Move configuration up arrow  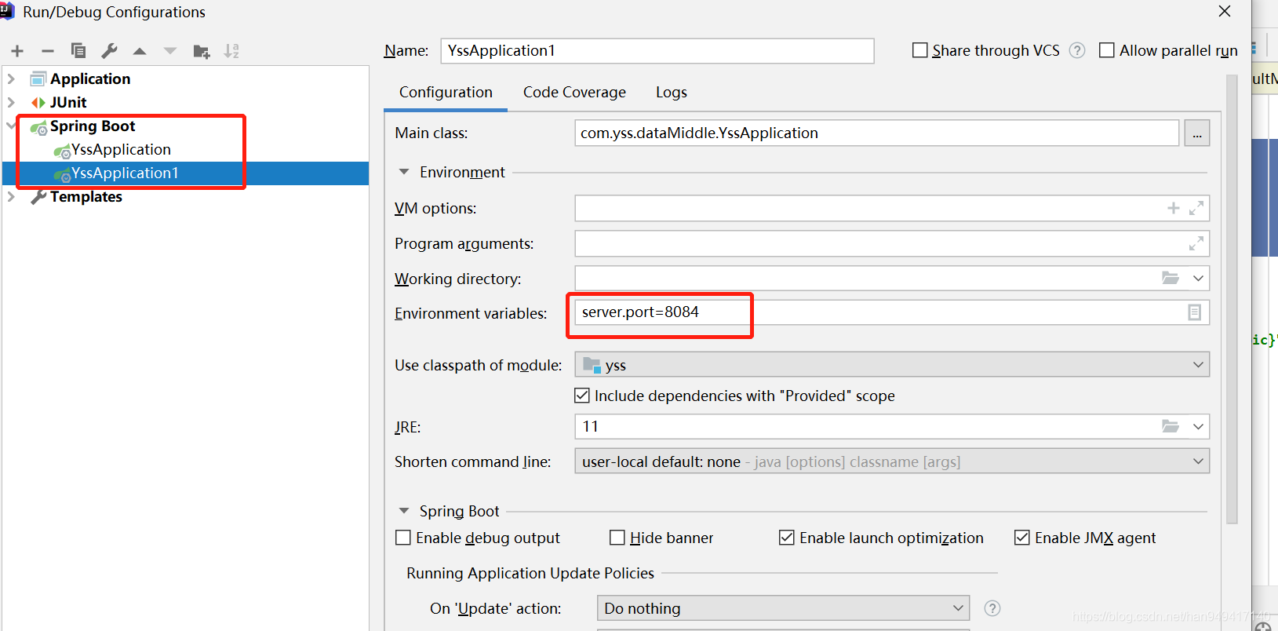click(140, 51)
